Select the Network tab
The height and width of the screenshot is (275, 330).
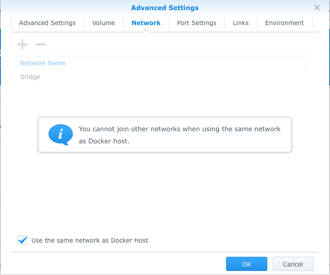point(146,23)
